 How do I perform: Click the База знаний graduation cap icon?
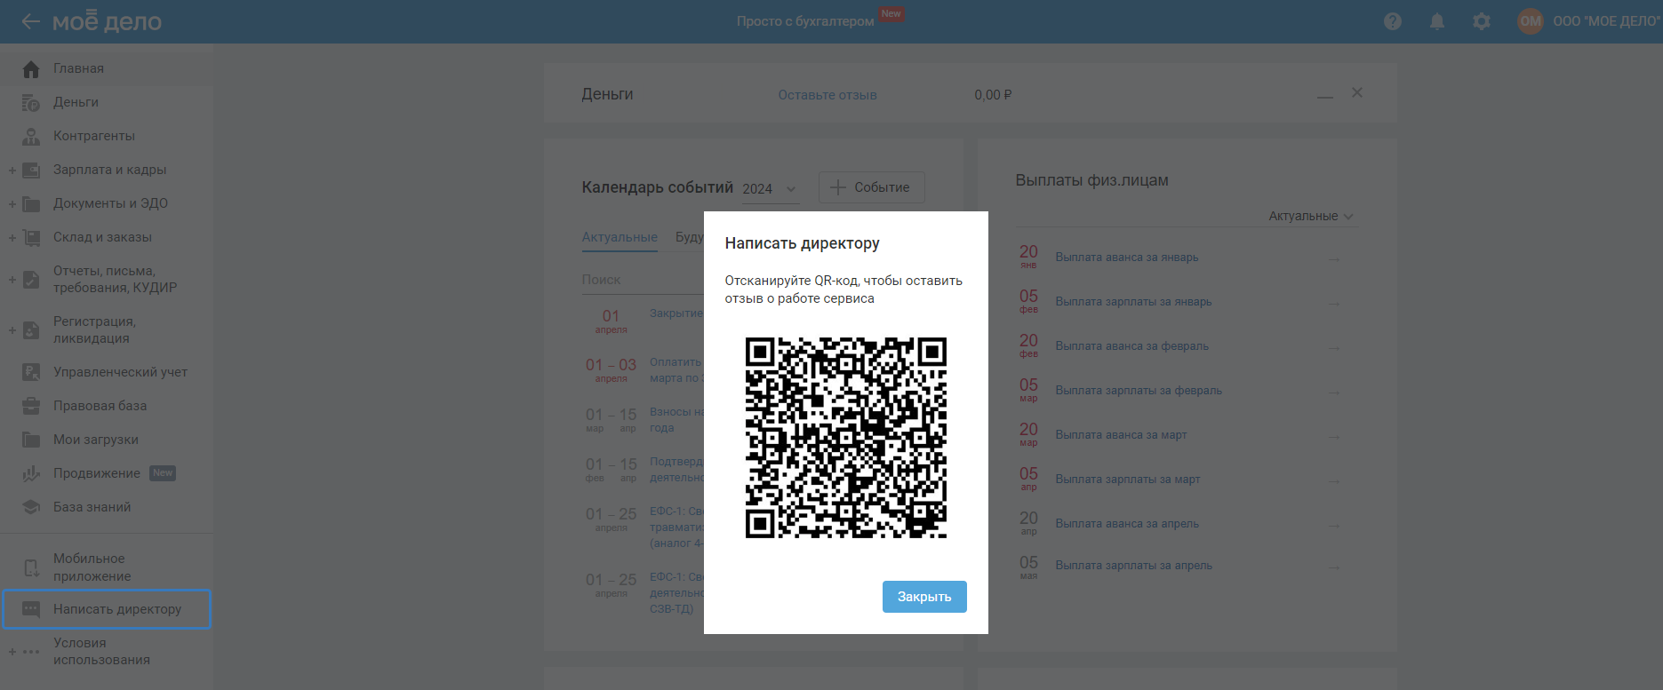pyautogui.click(x=31, y=507)
